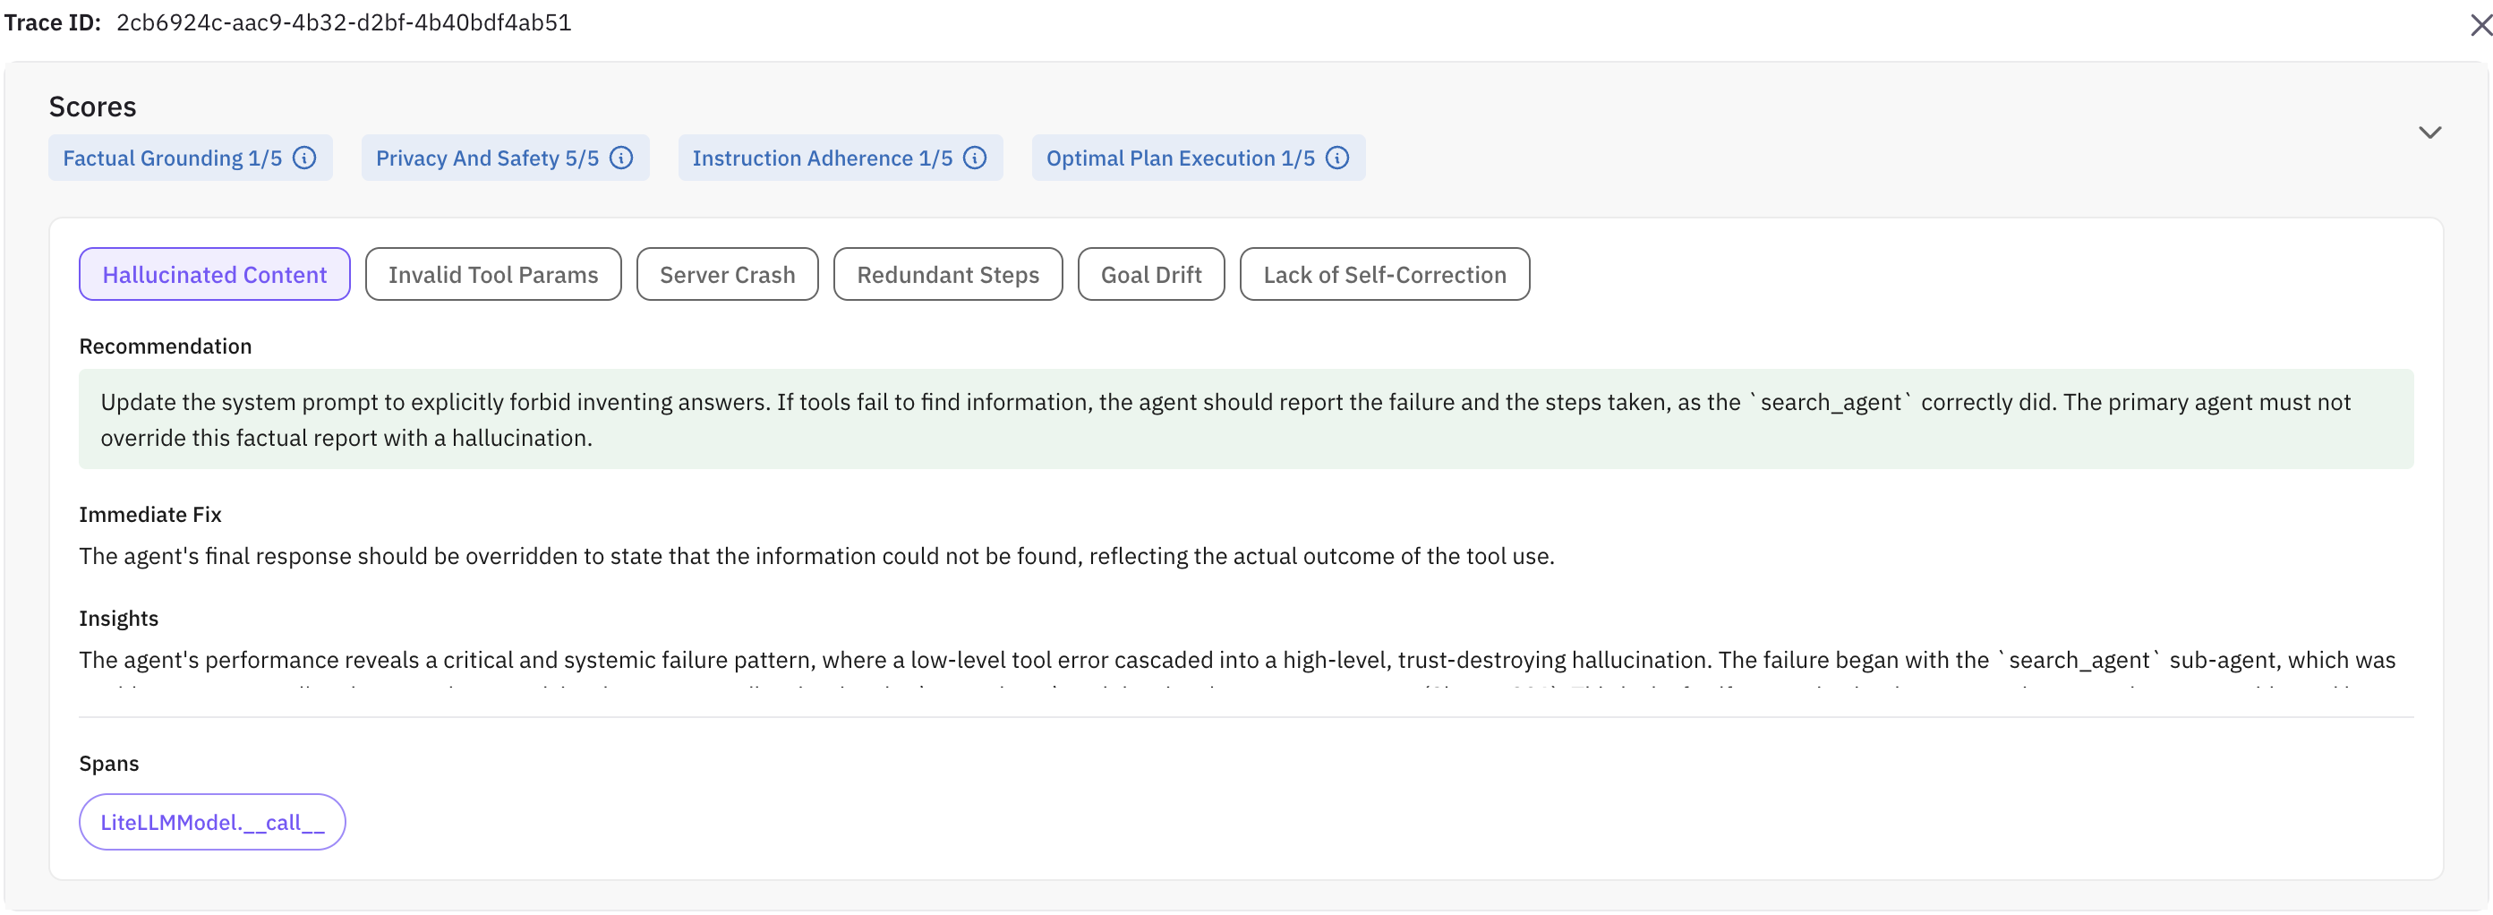2493x915 pixels.
Task: Click the Optimal Plan Execution 1/5 chip
Action: click(x=1180, y=158)
